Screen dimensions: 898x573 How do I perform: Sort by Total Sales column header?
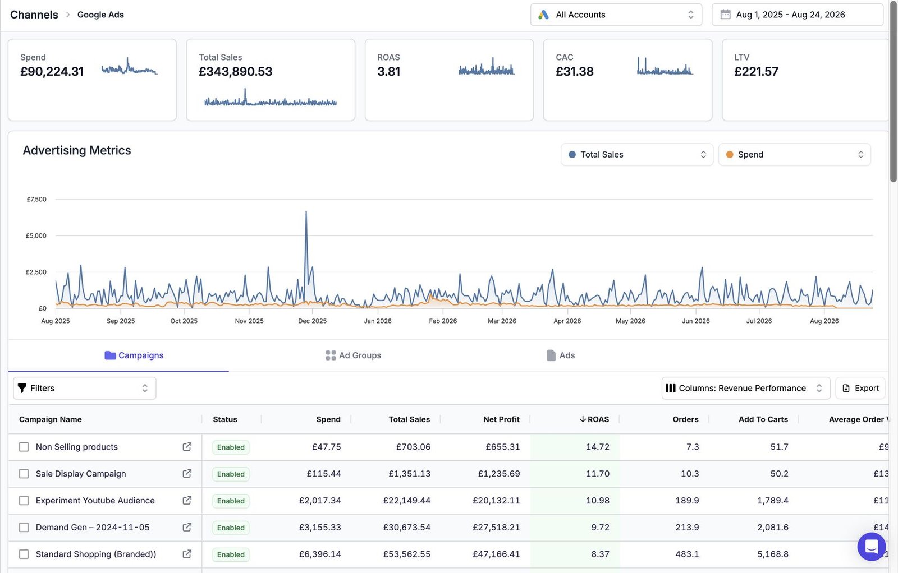point(409,419)
